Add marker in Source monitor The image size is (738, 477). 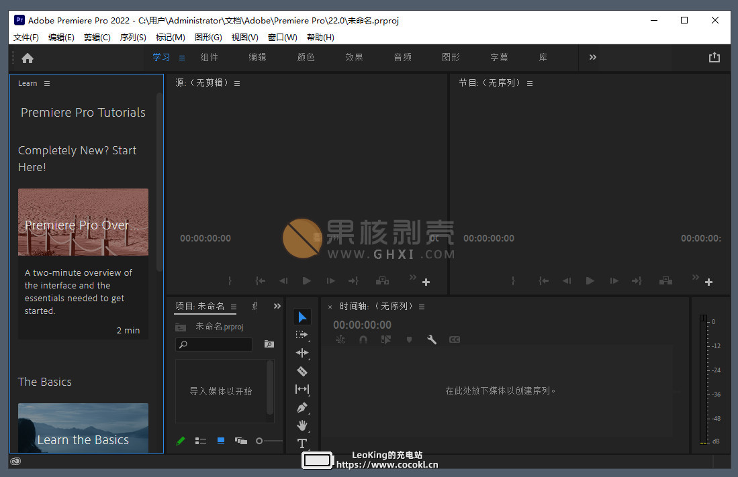[230, 281]
